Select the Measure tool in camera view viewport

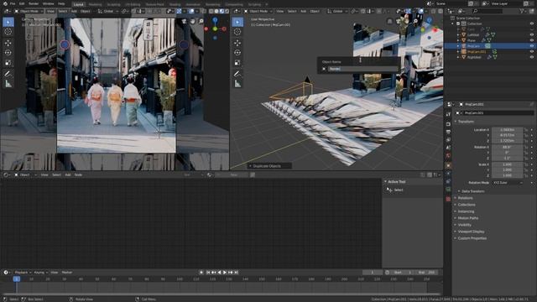(8, 84)
